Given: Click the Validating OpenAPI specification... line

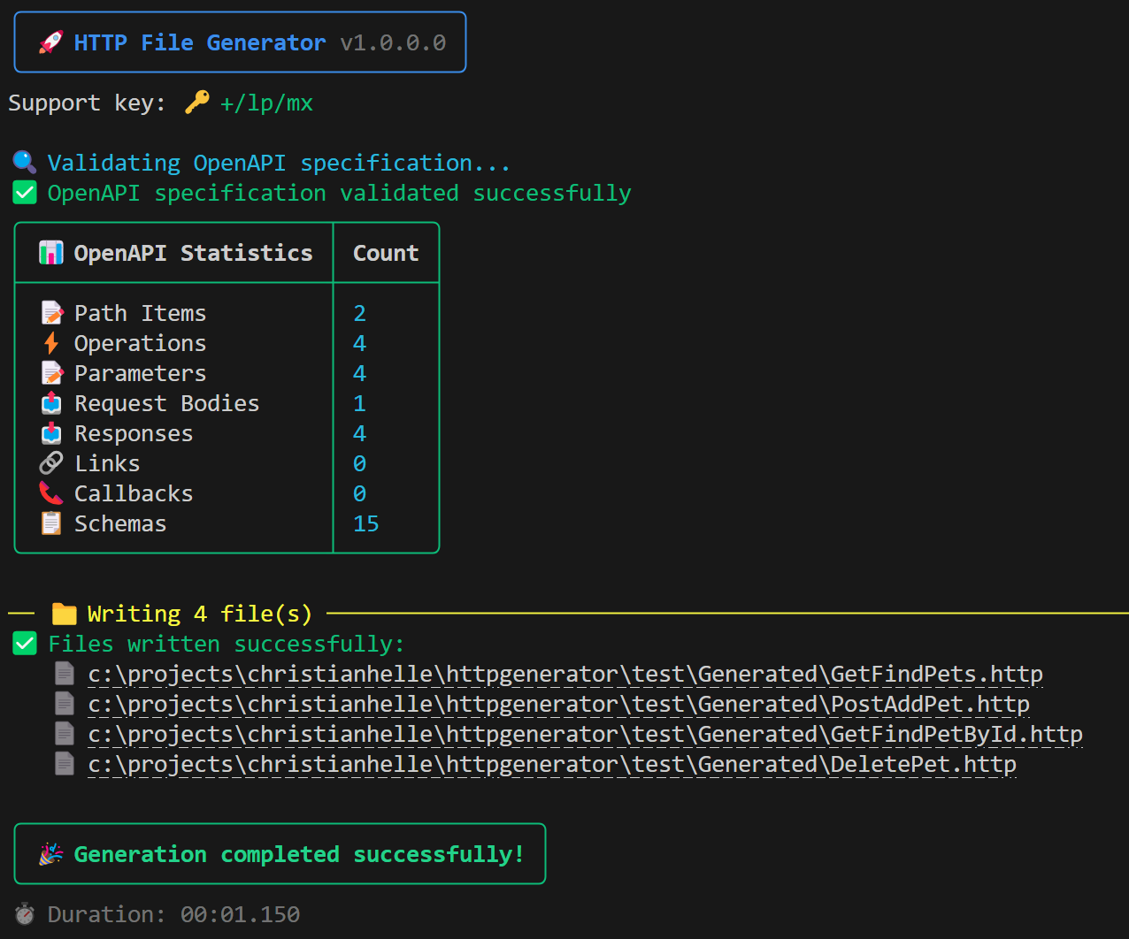Looking at the screenshot, I should (x=279, y=164).
